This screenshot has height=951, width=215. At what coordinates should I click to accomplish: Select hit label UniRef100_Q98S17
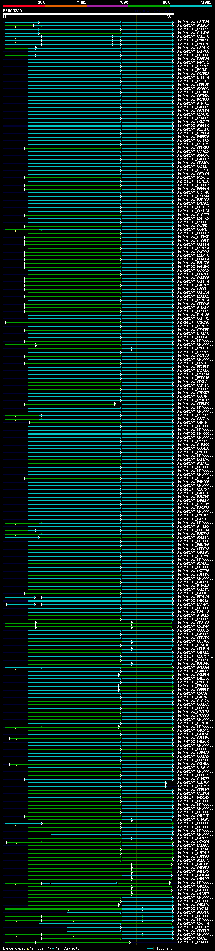point(193,938)
